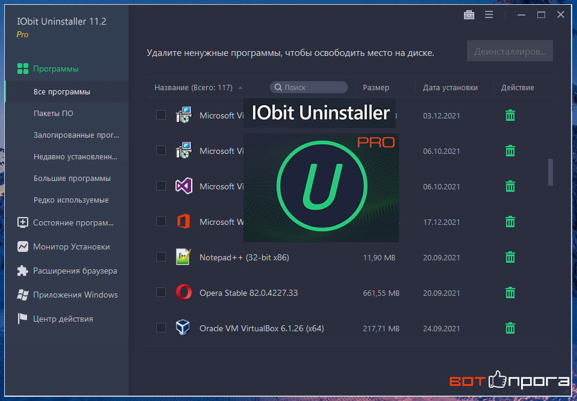Click the 11,90 MB size value
577x401 pixels.
pyautogui.click(x=379, y=258)
